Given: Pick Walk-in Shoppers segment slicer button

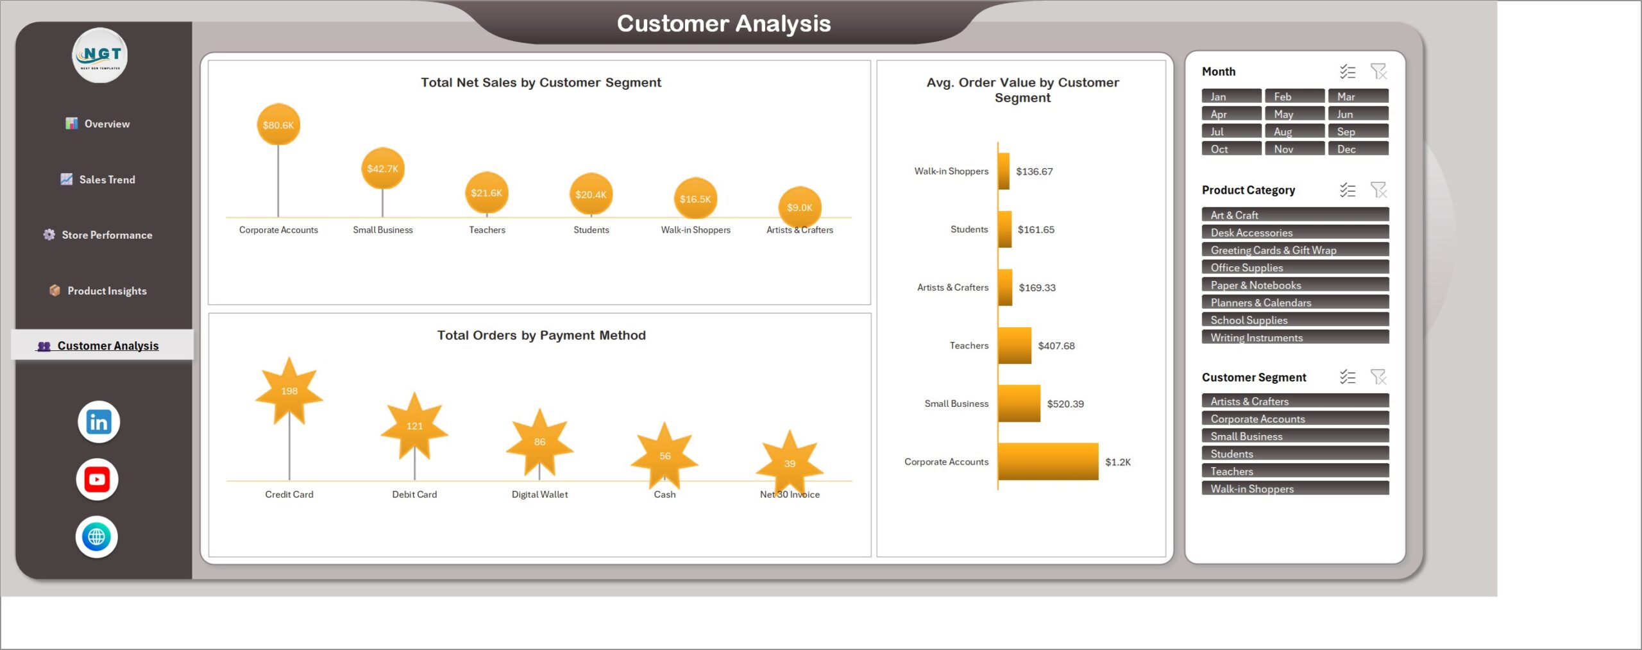Looking at the screenshot, I should (x=1296, y=488).
